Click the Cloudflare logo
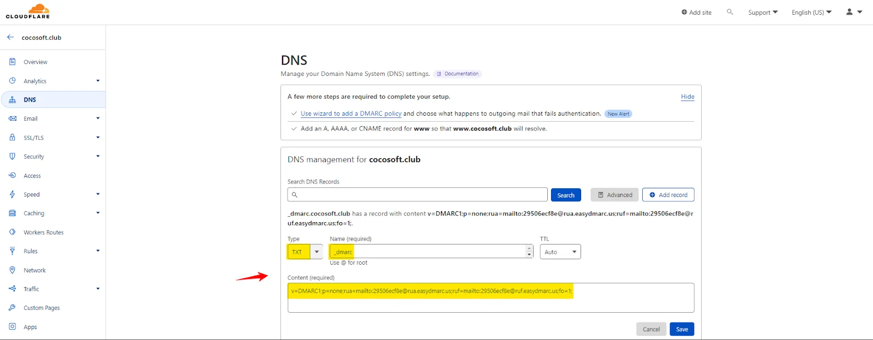 [x=28, y=11]
